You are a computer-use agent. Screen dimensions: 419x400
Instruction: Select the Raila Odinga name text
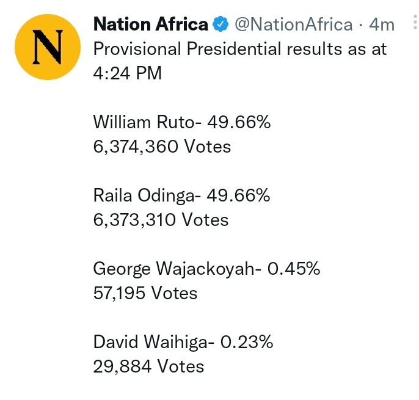pyautogui.click(x=144, y=195)
